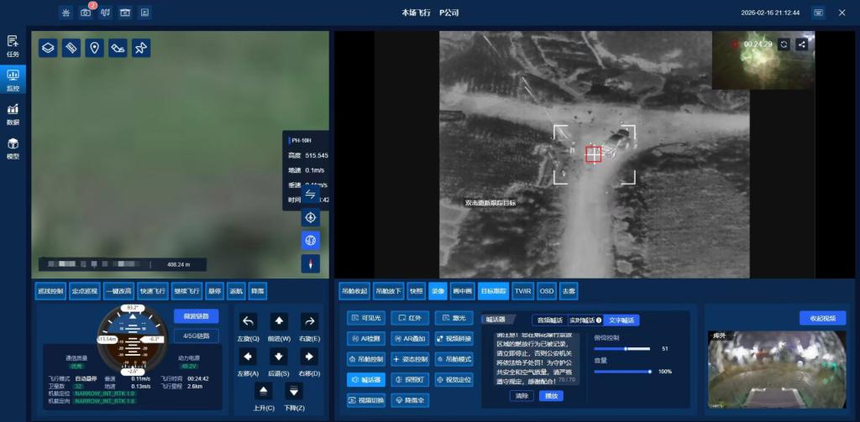The image size is (860, 422).
Task: Select the ruler measurement tool on map
Action: tap(72, 48)
